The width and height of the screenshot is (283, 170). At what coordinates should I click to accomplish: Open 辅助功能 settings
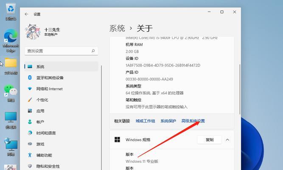click(62, 155)
